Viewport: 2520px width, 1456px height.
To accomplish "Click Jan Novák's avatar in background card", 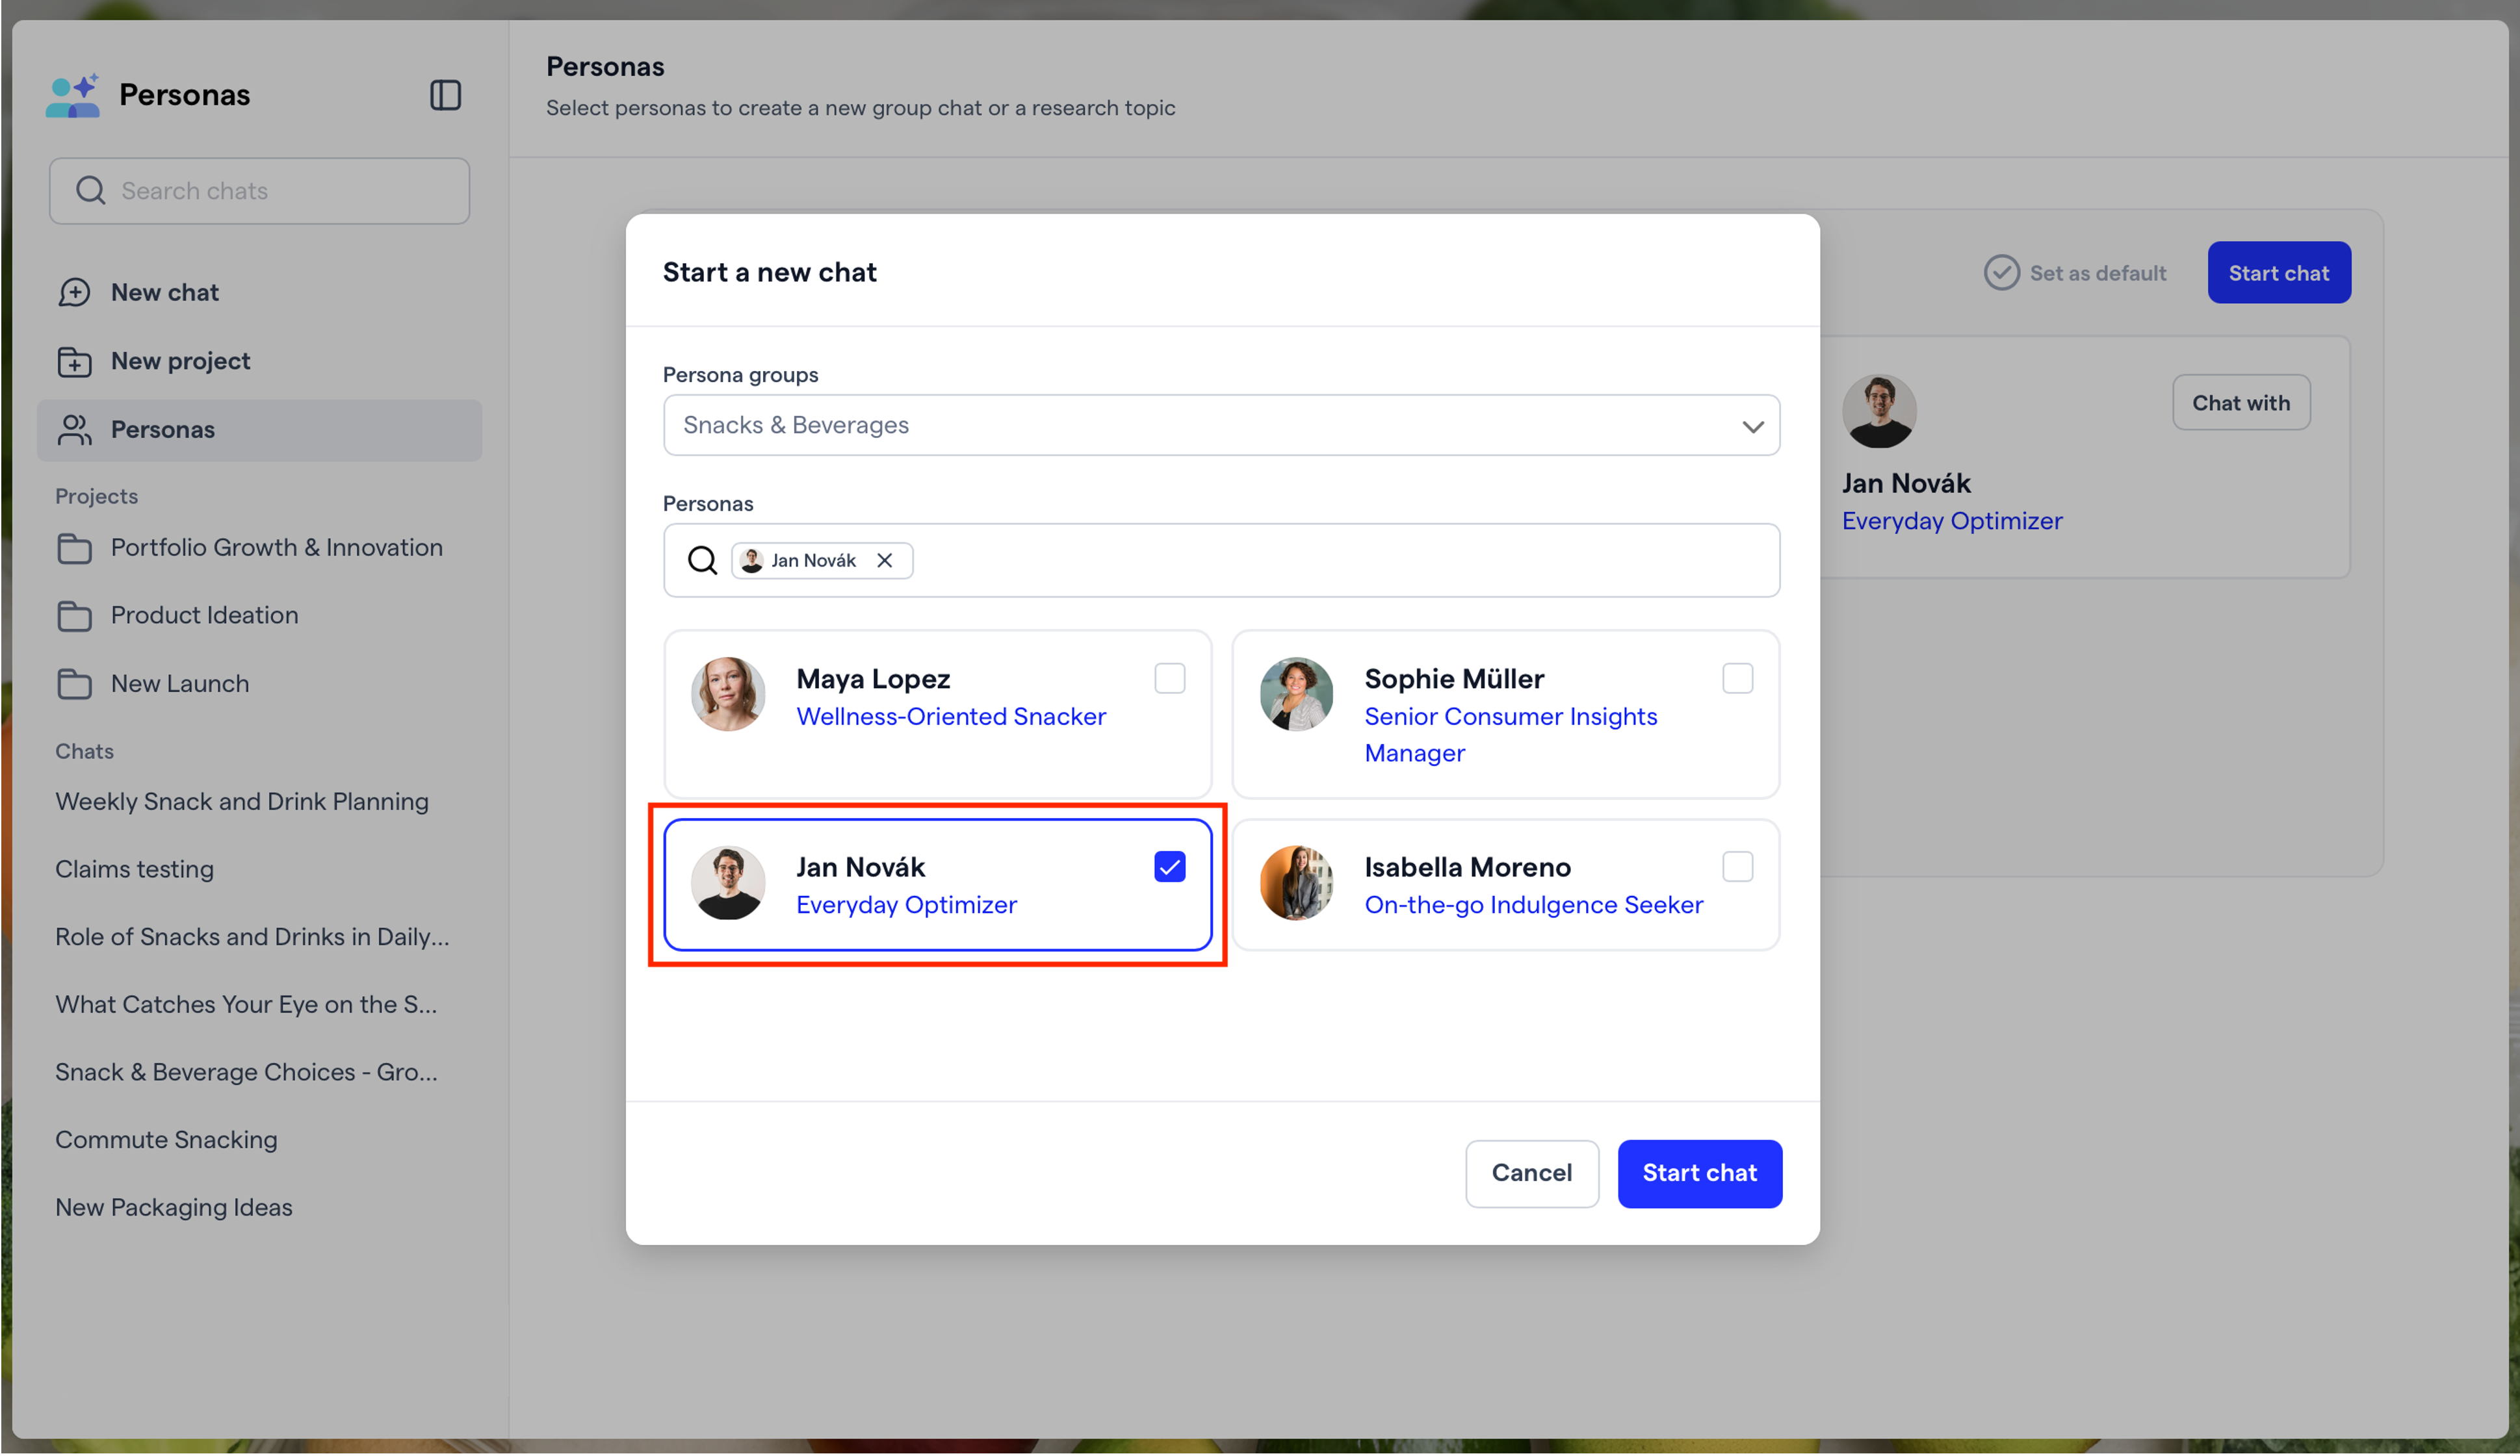I will [1879, 411].
